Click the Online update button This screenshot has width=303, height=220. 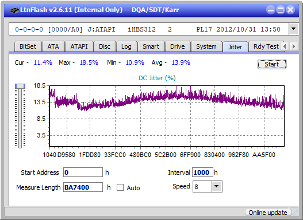click(268, 213)
